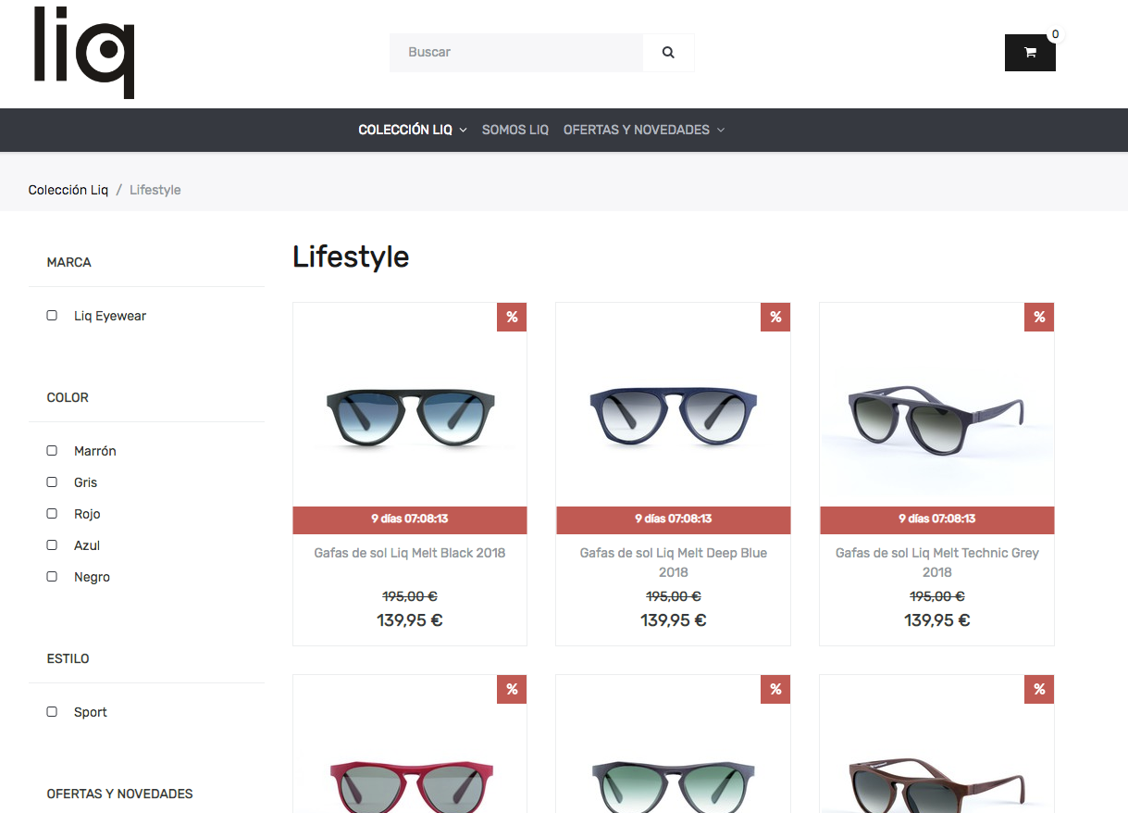This screenshot has height=813, width=1128.
Task: Click the 139,95 € price of Melt Black 2018
Action: pos(410,620)
